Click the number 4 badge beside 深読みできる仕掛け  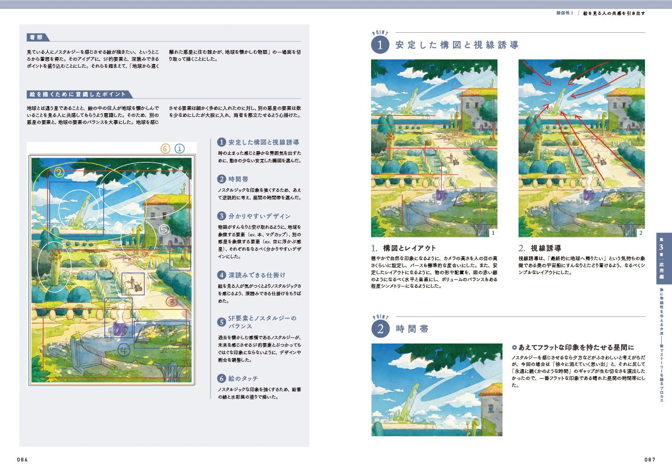[222, 275]
